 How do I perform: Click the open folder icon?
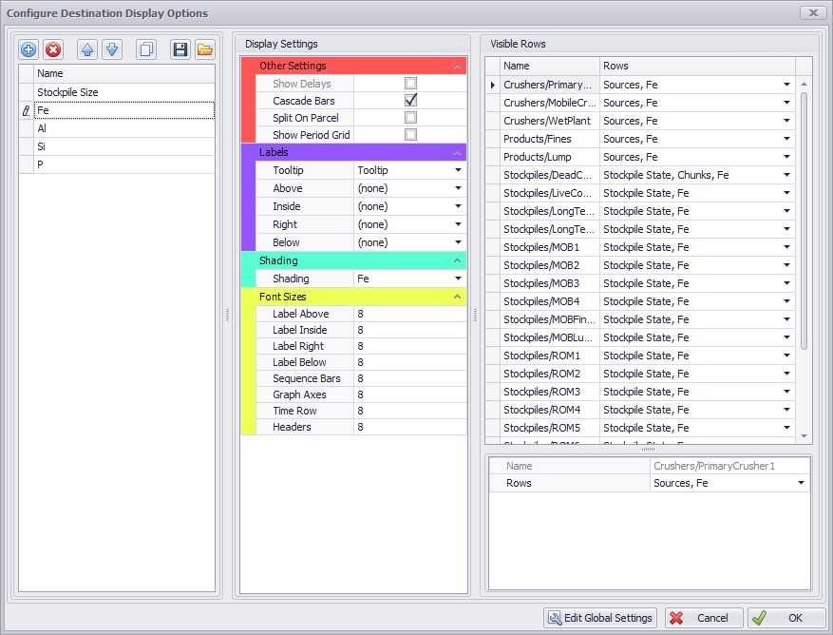pos(204,49)
